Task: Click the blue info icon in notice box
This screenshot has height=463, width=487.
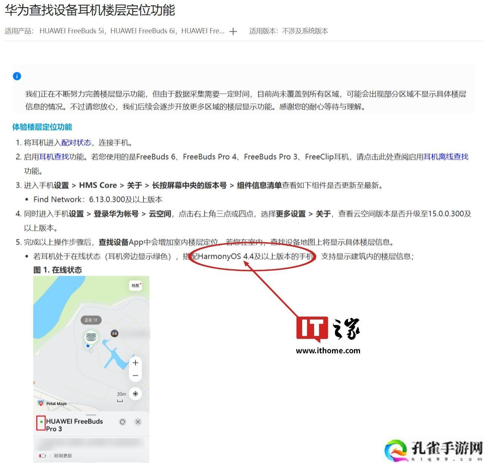Action: 17,76
